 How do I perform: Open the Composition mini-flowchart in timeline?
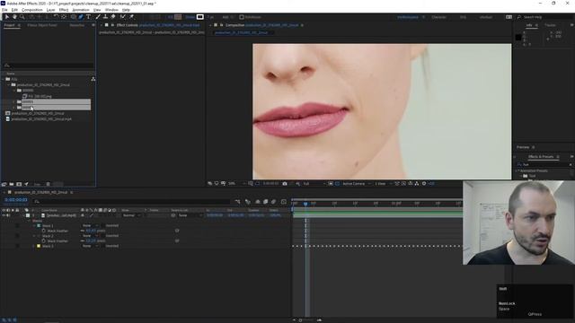(x=237, y=201)
